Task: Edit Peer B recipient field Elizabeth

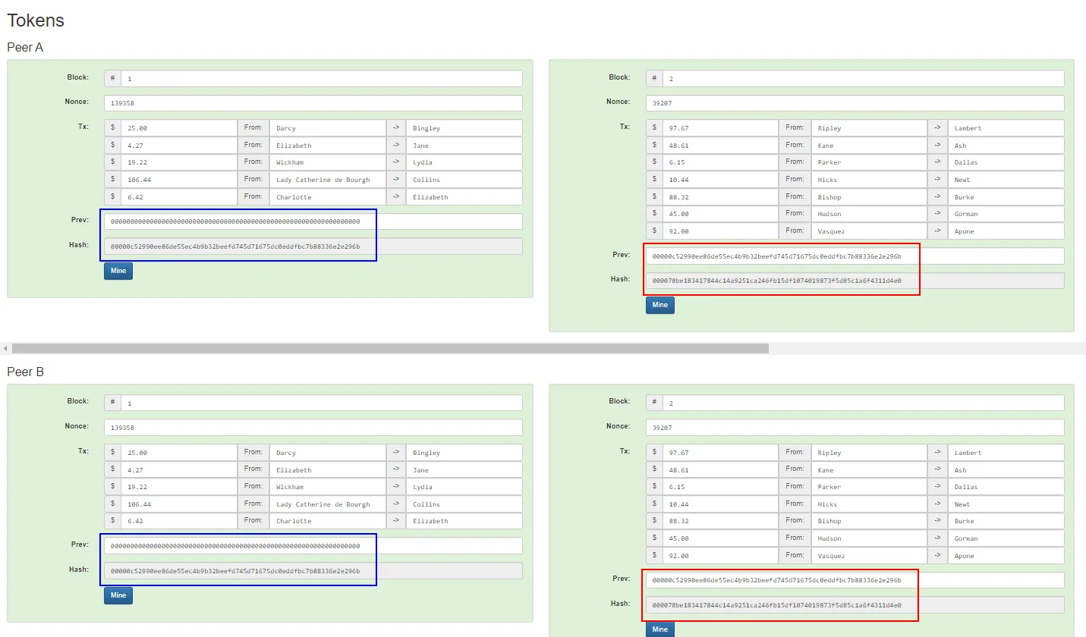Action: pyautogui.click(x=464, y=521)
